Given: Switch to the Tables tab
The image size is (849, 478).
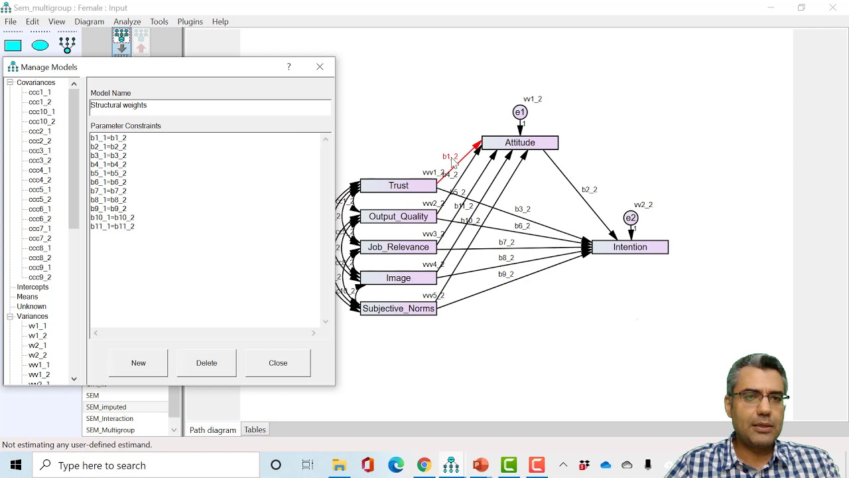Looking at the screenshot, I should (255, 430).
